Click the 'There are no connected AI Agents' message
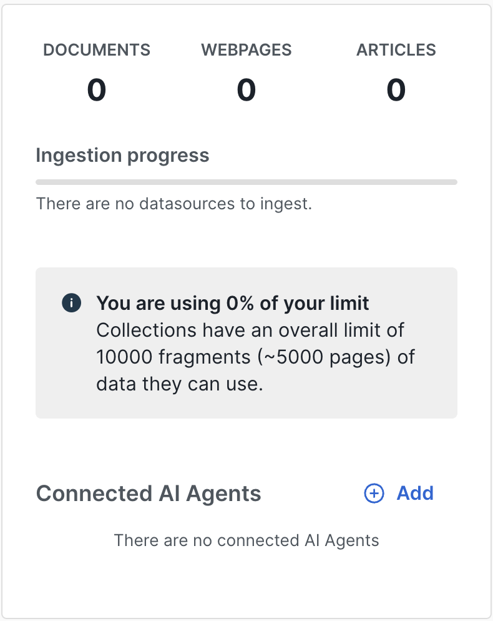The height and width of the screenshot is (621, 493). tap(246, 540)
